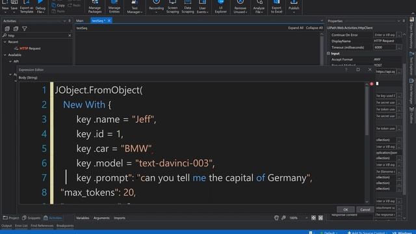Open the 100% zoom dropdown
This screenshot has width=416, height=234.
coord(306,218)
